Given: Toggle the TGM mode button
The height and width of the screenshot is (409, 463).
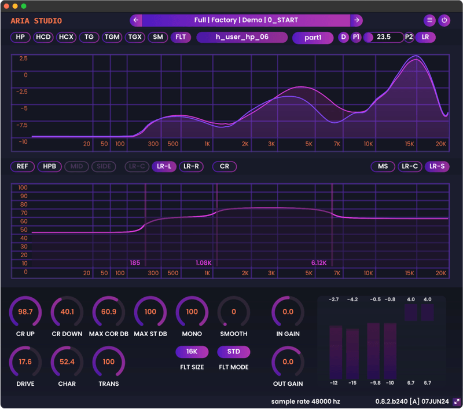Looking at the screenshot, I should click(112, 37).
